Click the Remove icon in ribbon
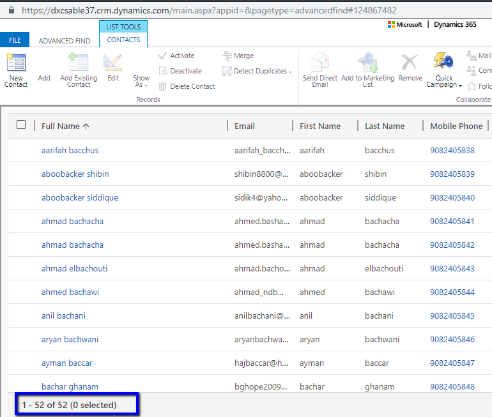The height and width of the screenshot is (417, 492). (410, 63)
